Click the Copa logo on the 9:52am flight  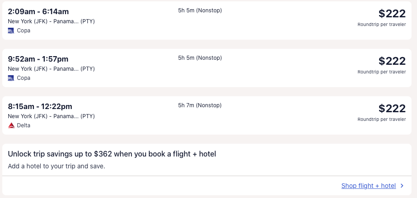(x=11, y=78)
